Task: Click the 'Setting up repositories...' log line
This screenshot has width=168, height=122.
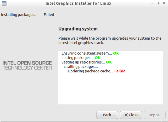Action: [83, 62]
